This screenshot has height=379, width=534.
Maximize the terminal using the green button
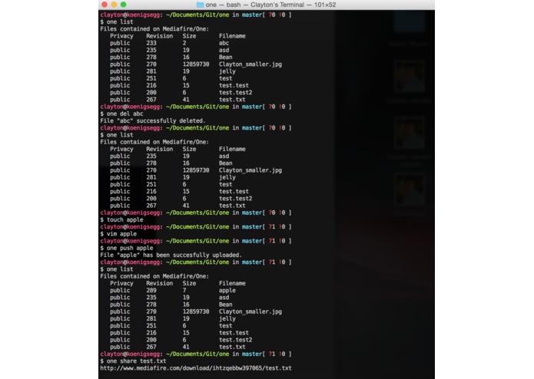123,5
